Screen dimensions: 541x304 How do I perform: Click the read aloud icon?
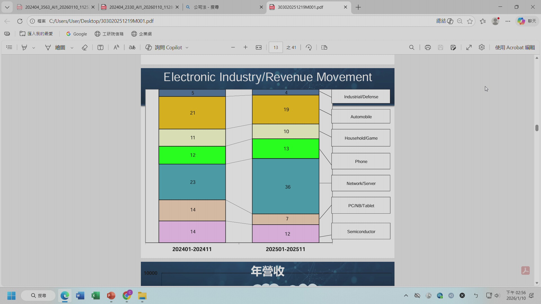[116, 48]
